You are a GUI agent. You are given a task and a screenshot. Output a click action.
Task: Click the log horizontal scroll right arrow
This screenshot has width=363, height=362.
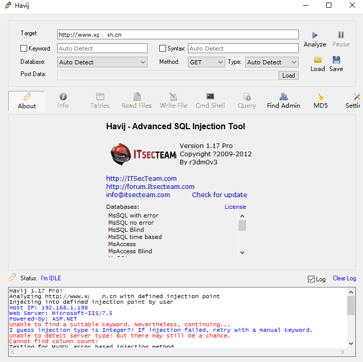343,352
